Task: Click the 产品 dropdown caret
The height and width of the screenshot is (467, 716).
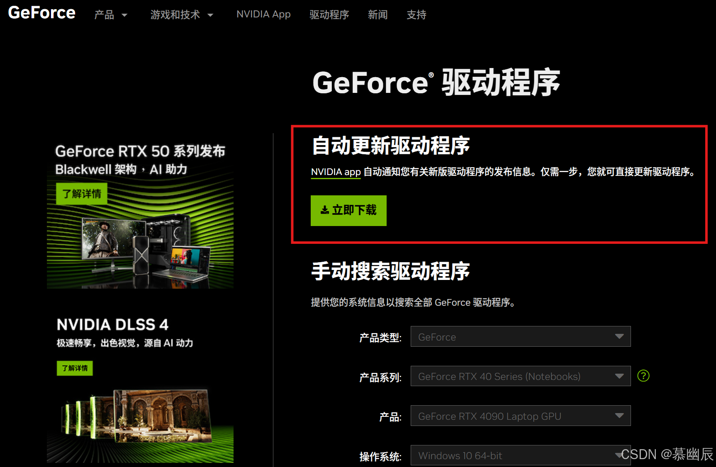Action: pos(124,15)
